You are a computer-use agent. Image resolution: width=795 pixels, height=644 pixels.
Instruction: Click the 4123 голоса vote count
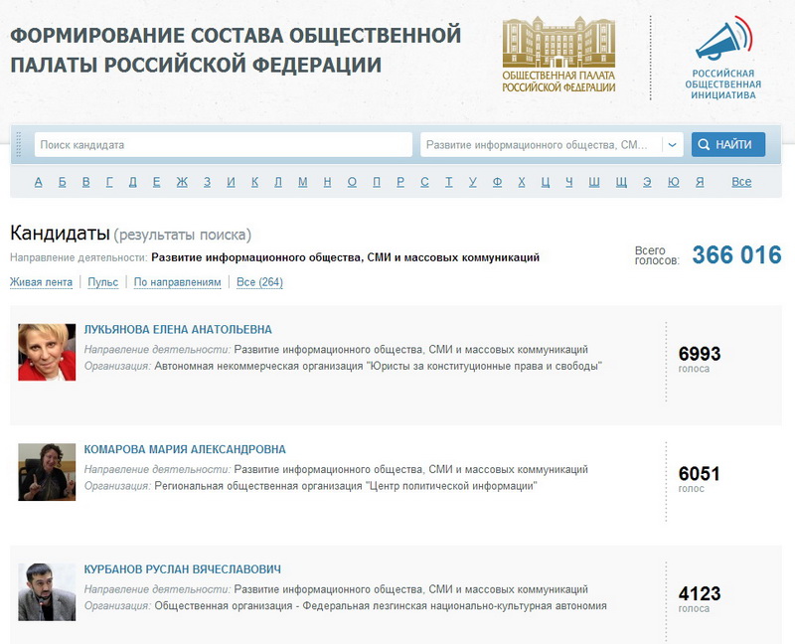700,599
